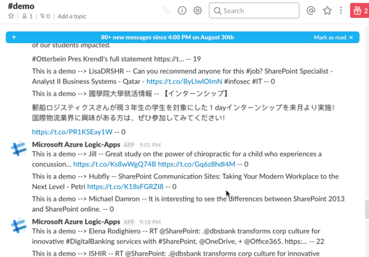The image size is (369, 257).
Task: Click Add a topic
Action: tap(72, 16)
